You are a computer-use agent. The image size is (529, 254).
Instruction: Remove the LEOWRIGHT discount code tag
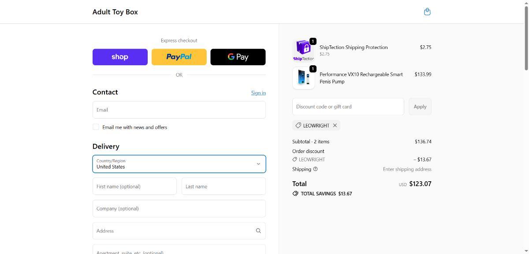pos(335,125)
